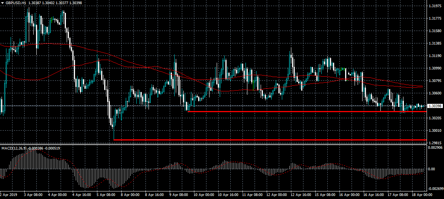Viewport: 444px width, 199px height.
Task: Click the 5 Apr 08:00 time label
Action: [106, 195]
